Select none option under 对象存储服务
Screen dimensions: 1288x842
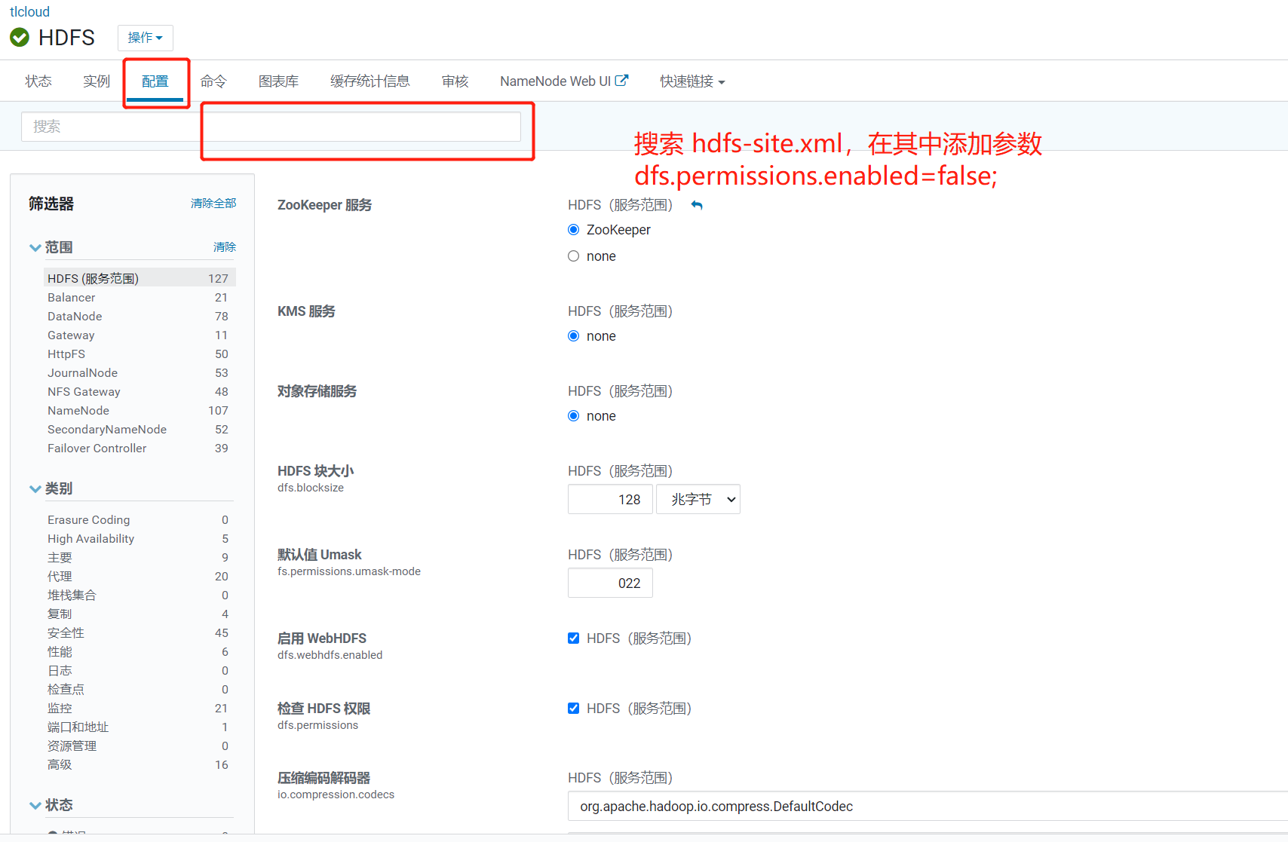tap(573, 415)
